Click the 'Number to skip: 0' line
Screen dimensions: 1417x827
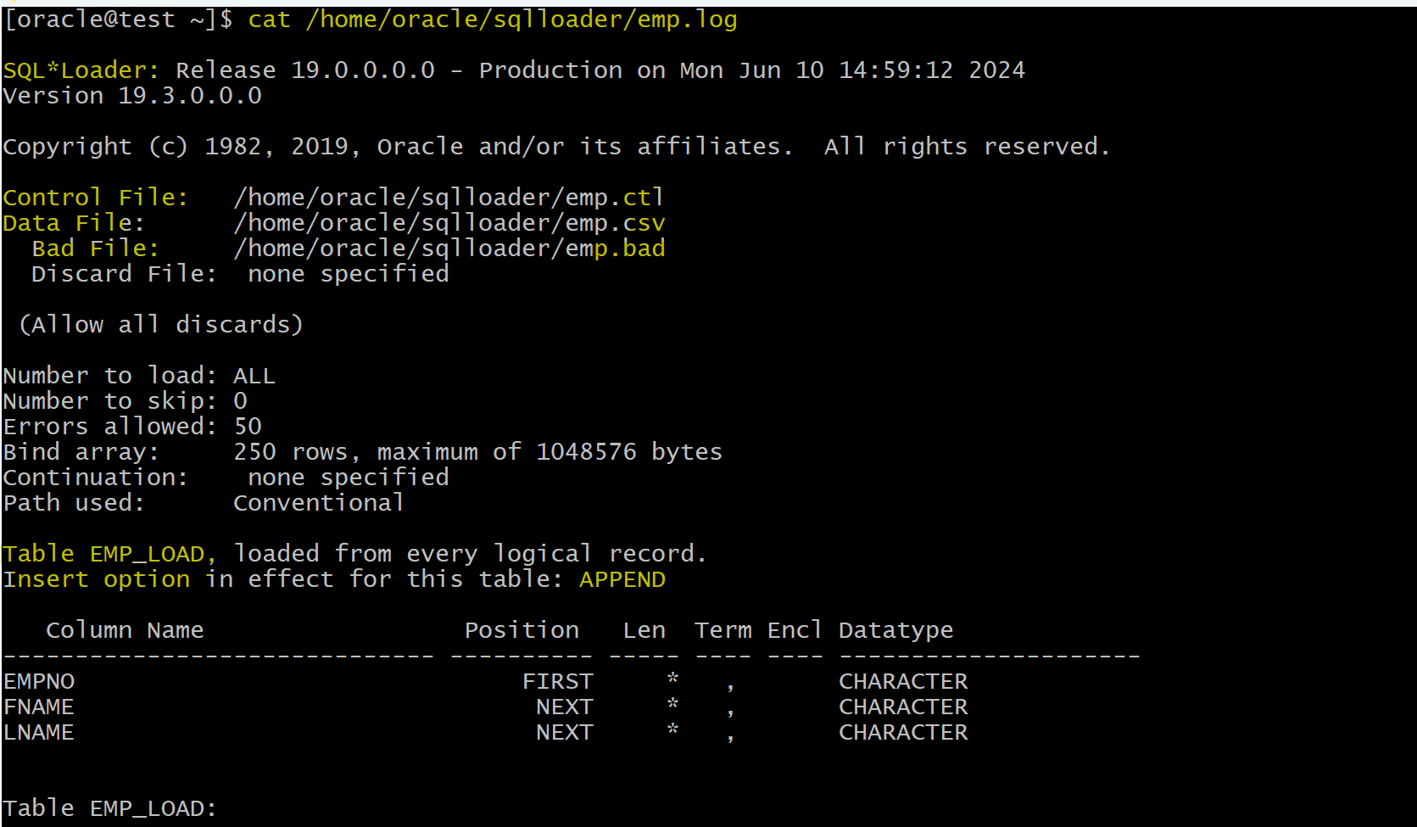click(126, 401)
